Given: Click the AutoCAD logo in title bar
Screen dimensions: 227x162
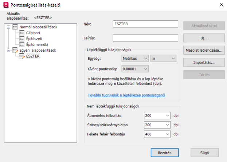Looking at the screenshot, I should click(x=6, y=5).
